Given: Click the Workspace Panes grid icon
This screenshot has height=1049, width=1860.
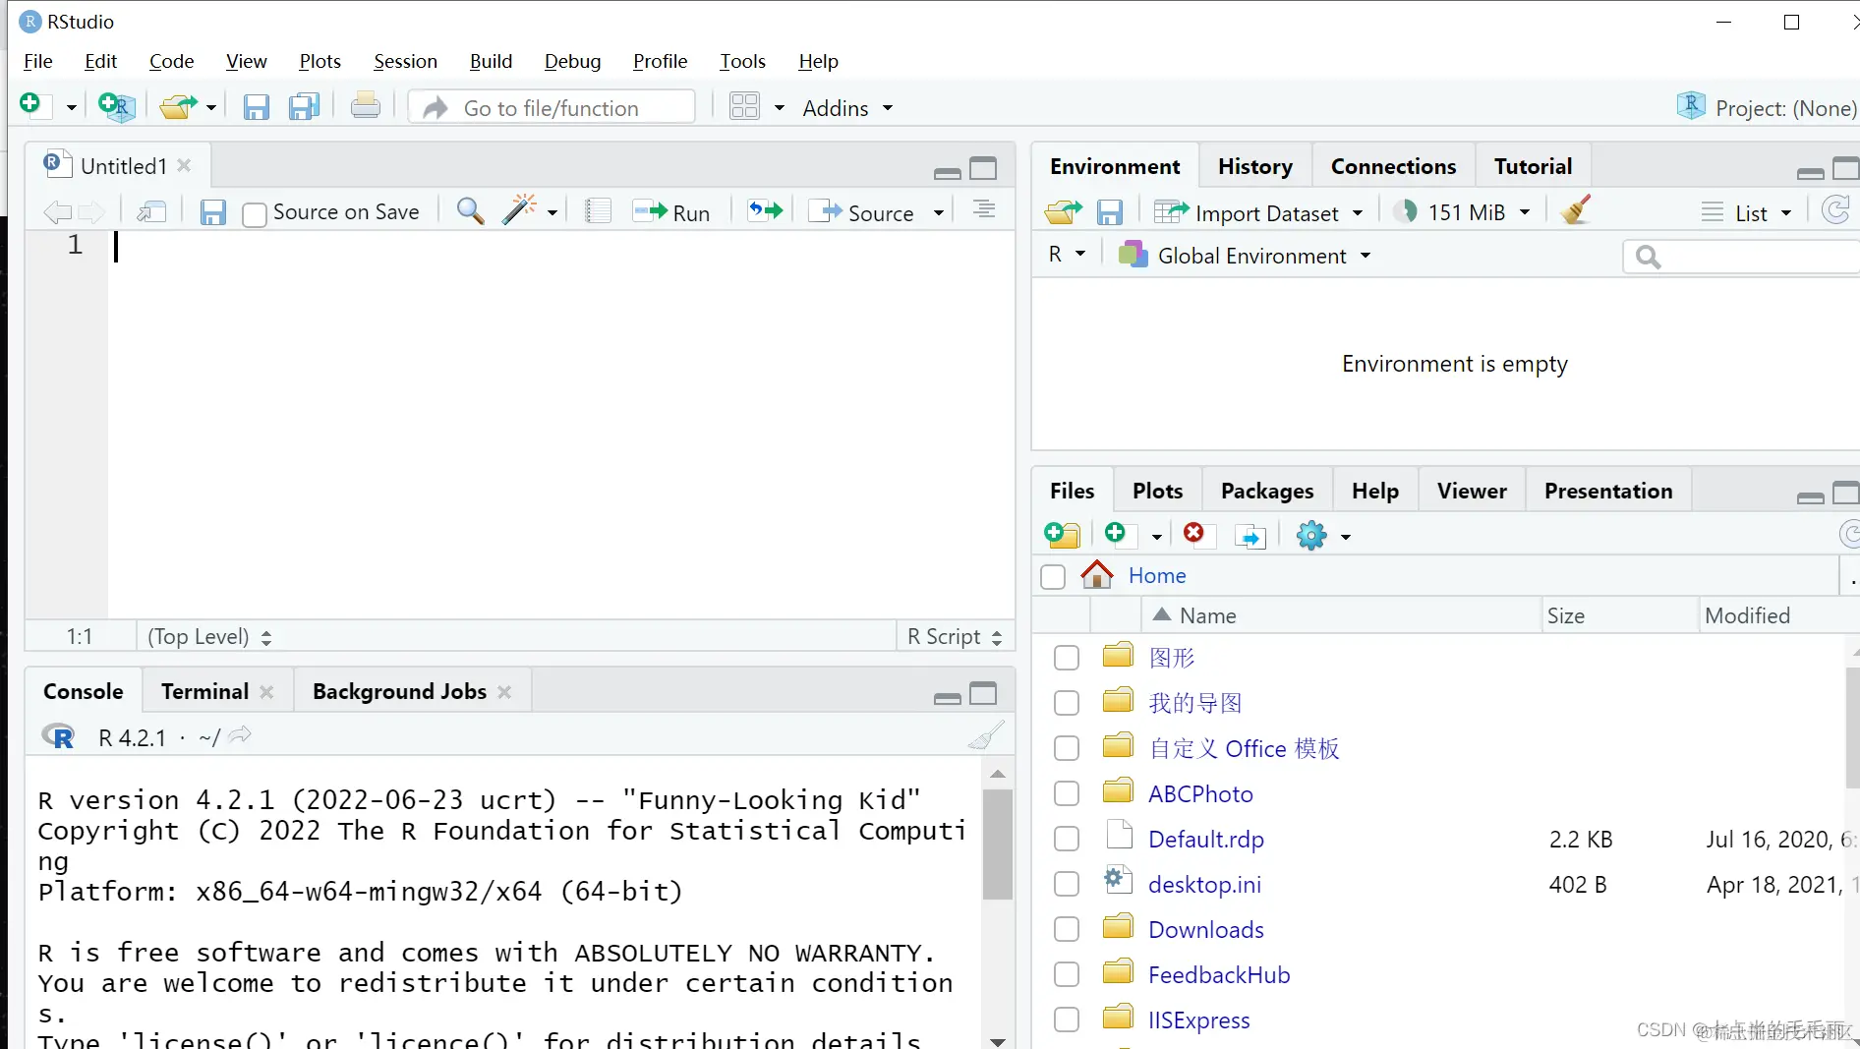Looking at the screenshot, I should click(744, 106).
